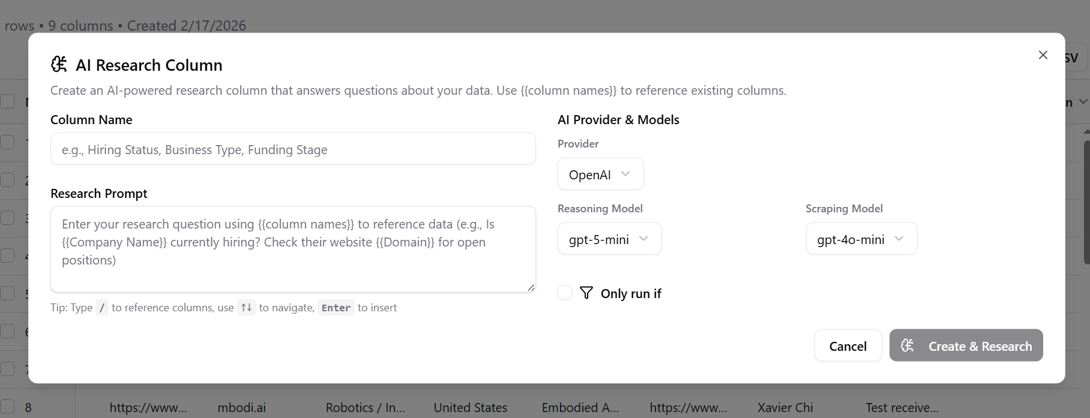Image resolution: width=1090 pixels, height=418 pixels.
Task: Close the AI Research Column dialog
Action: click(x=1043, y=55)
